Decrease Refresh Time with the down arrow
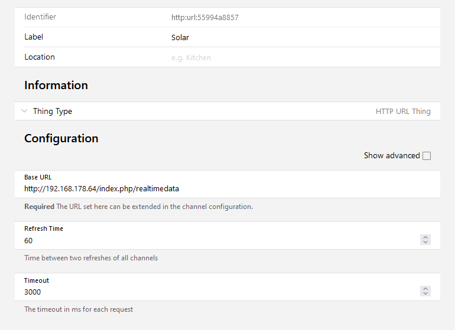 (x=425, y=243)
